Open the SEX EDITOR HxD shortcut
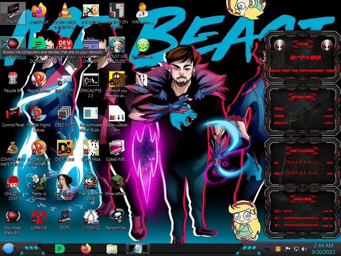 coord(91,13)
